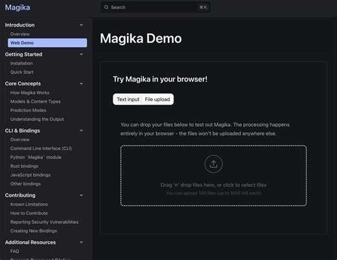The height and width of the screenshot is (260, 337).
Task: Click the 'You can upload 100 files' note
Action: click(x=213, y=193)
